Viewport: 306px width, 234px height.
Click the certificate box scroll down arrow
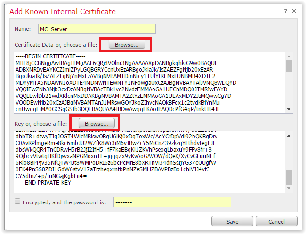pyautogui.click(x=289, y=109)
